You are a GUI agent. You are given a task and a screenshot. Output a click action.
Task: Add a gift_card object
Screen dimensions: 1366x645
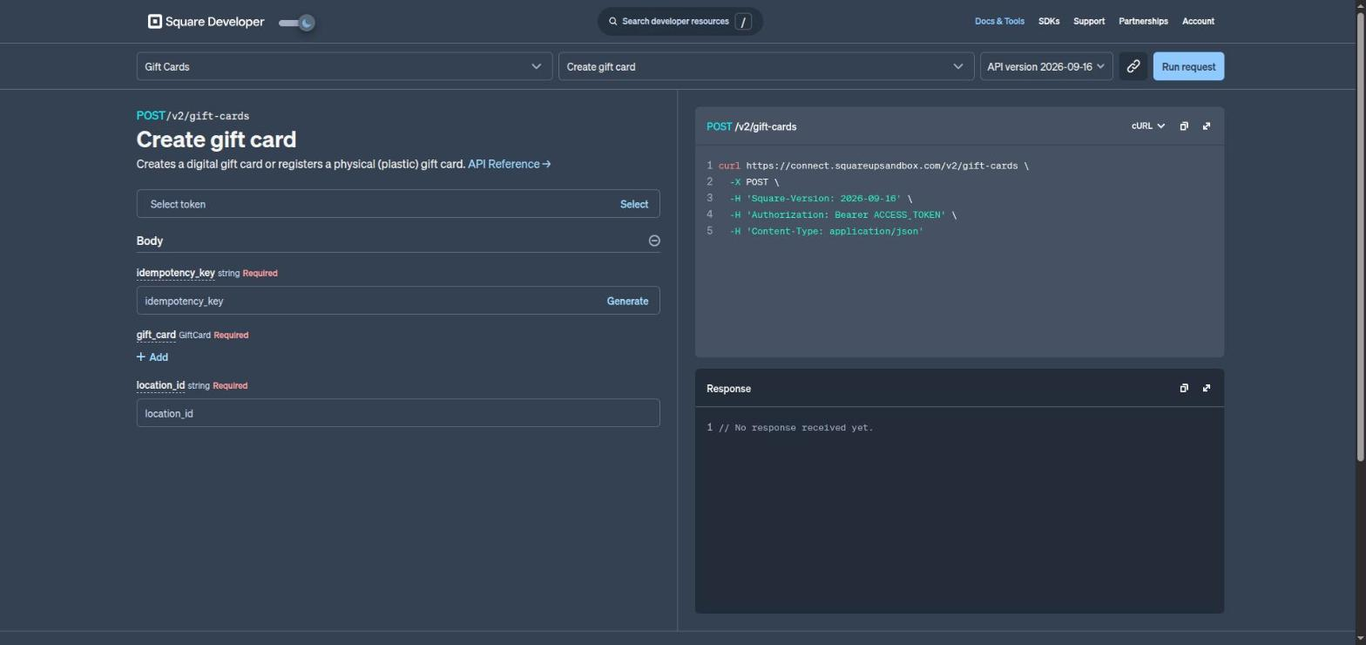pos(152,357)
